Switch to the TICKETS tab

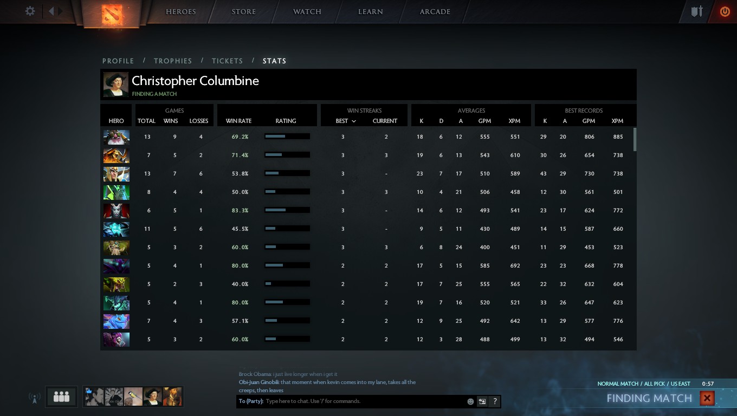(228, 61)
